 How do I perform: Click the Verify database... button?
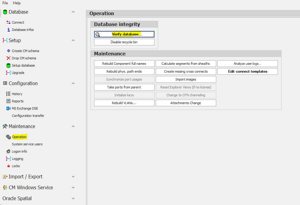click(124, 34)
